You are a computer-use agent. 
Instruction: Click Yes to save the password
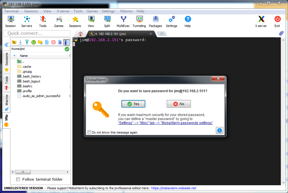133,104
